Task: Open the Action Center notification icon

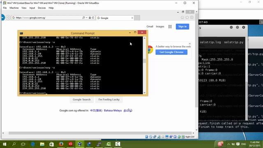Action: (238, 144)
